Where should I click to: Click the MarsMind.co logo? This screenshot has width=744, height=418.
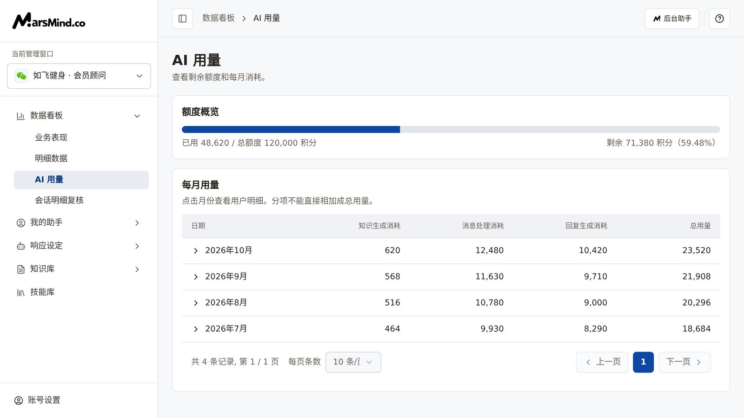pos(49,21)
